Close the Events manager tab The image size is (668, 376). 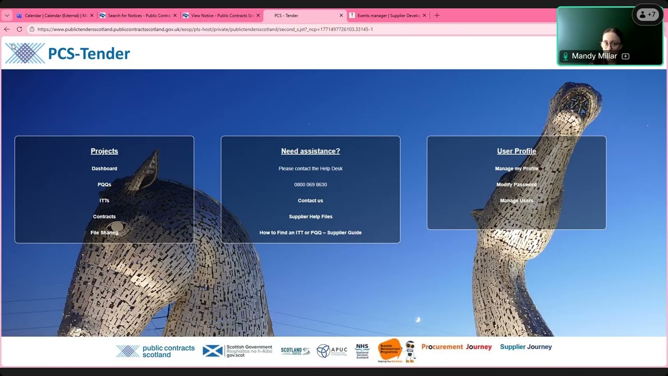pos(424,16)
